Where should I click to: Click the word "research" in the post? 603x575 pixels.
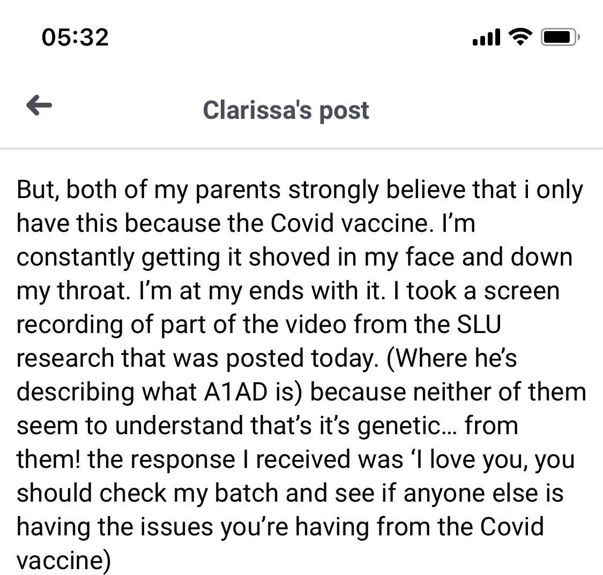click(x=65, y=358)
